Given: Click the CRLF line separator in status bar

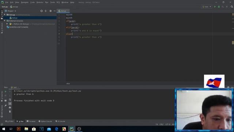Looking at the screenshot, I should click(x=162, y=124).
